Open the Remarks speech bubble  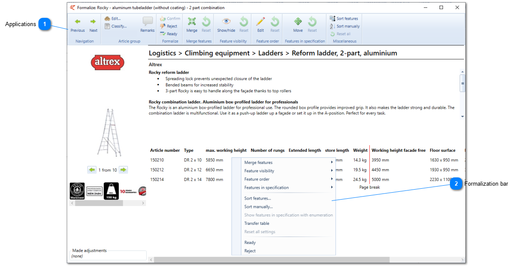[x=148, y=22]
